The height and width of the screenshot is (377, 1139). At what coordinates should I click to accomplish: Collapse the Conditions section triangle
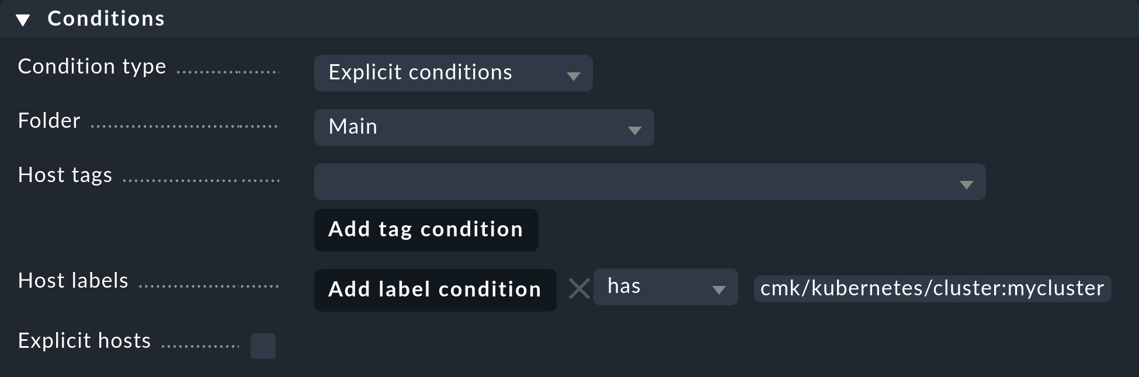pyautogui.click(x=22, y=18)
